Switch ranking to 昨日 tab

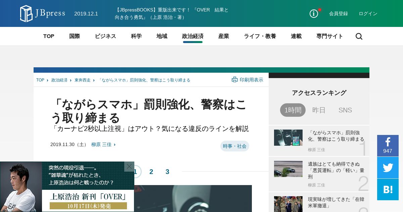[319, 110]
